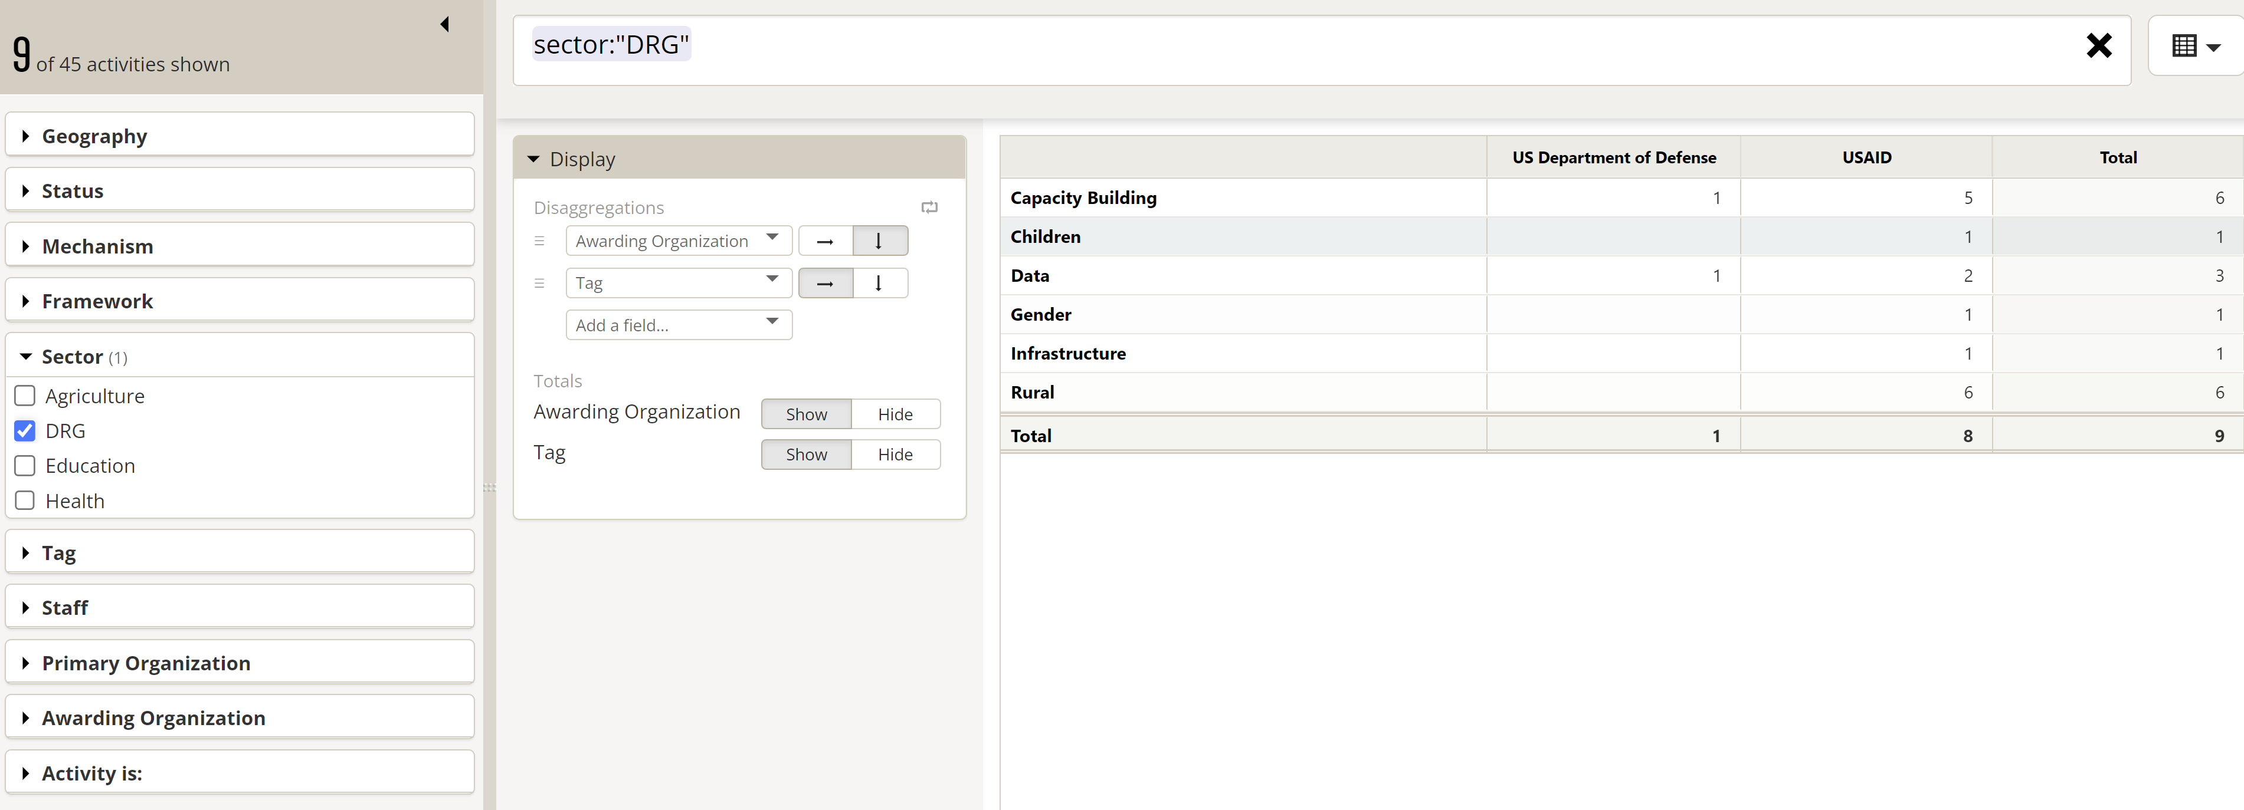Viewport: 2244px width, 810px height.
Task: Open the Awarding Organization disaggregation dropdown
Action: (678, 241)
